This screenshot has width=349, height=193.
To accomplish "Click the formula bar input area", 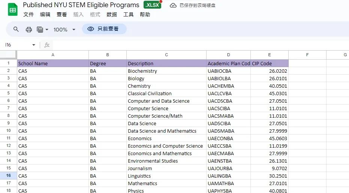I will (x=200, y=45).
